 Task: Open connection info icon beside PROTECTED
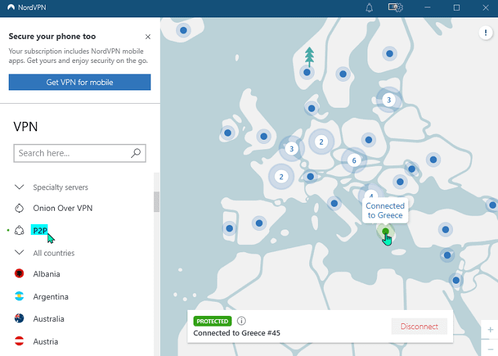tap(242, 321)
